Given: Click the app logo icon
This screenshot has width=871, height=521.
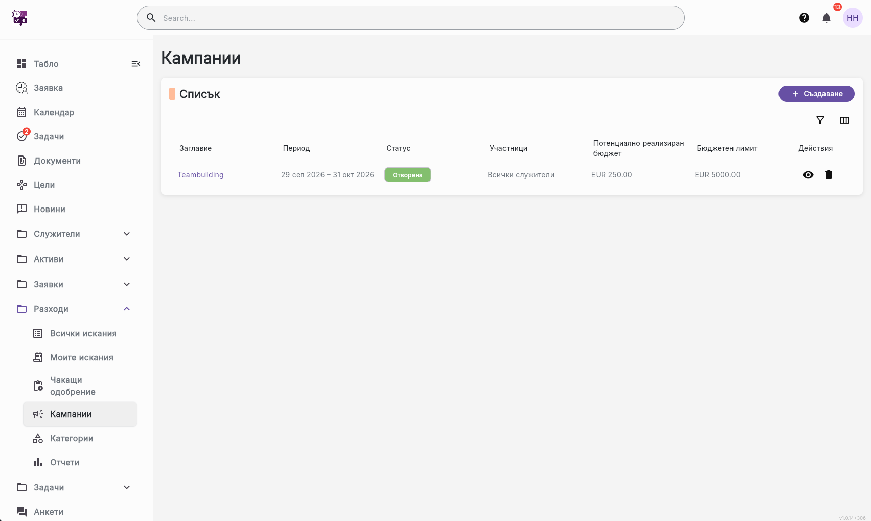Looking at the screenshot, I should (20, 18).
